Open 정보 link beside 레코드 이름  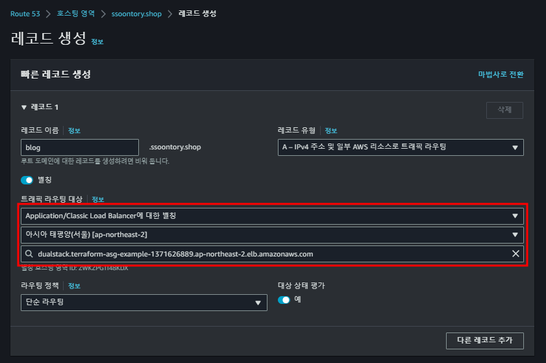tap(74, 131)
